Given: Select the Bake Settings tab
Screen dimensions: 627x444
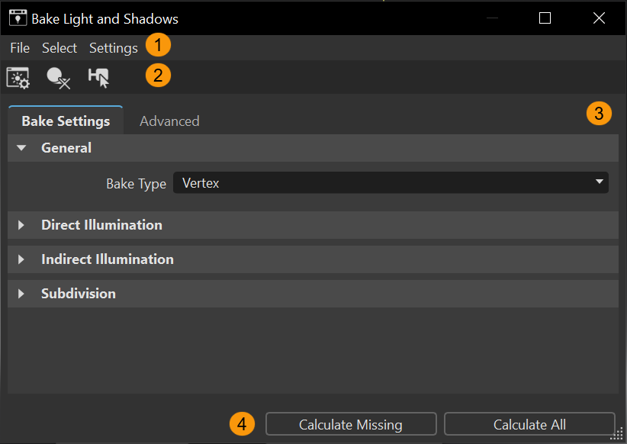Looking at the screenshot, I should tap(66, 121).
